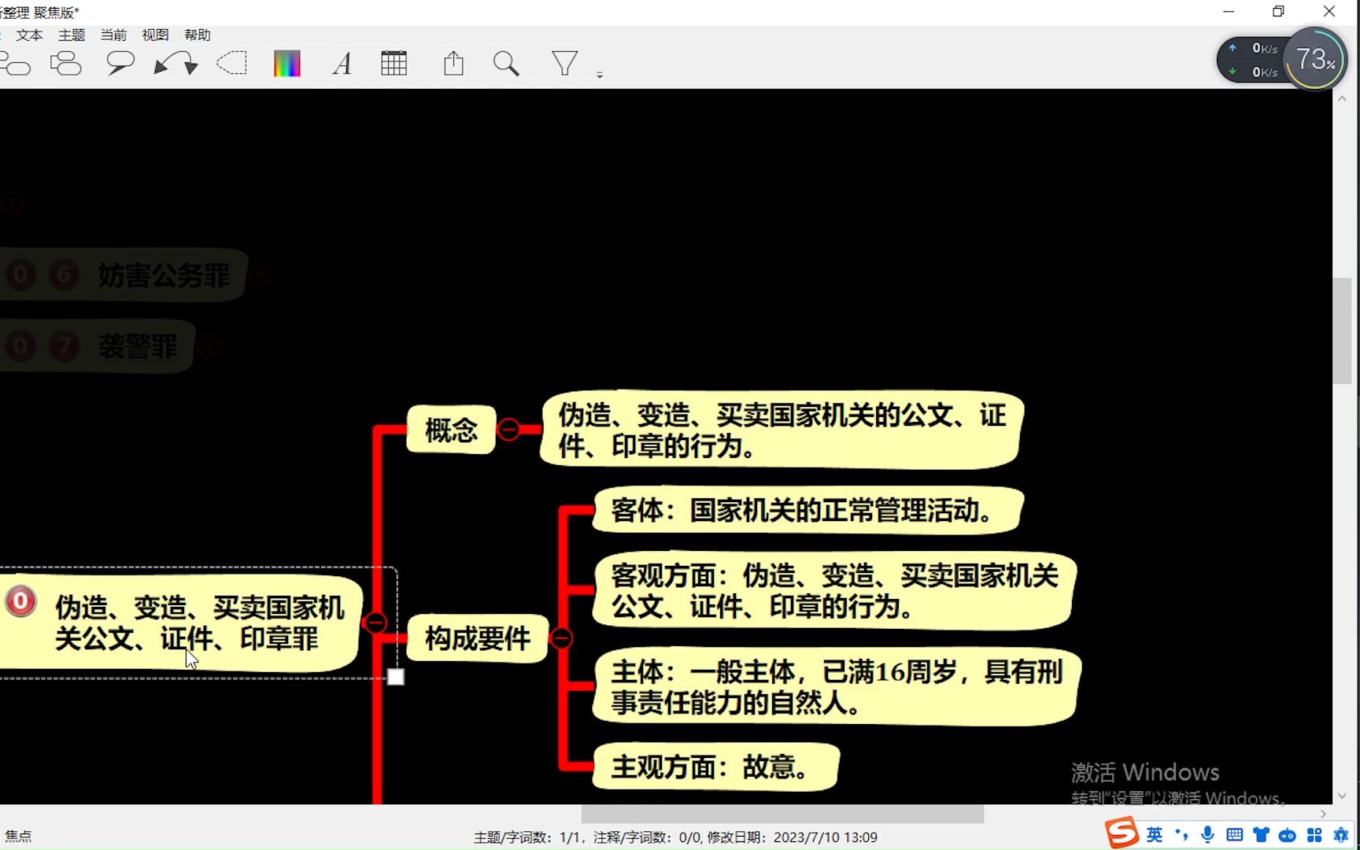The width and height of the screenshot is (1360, 850).
Task: Click the Sogou game controller icon
Action: click(1288, 835)
